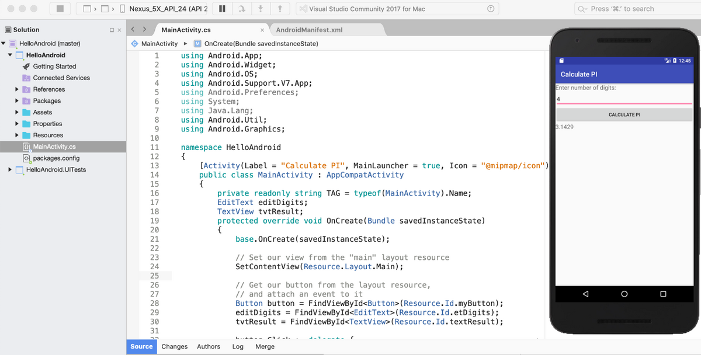Click the Solution pad autohide icon
The height and width of the screenshot is (355, 701).
coord(112,30)
